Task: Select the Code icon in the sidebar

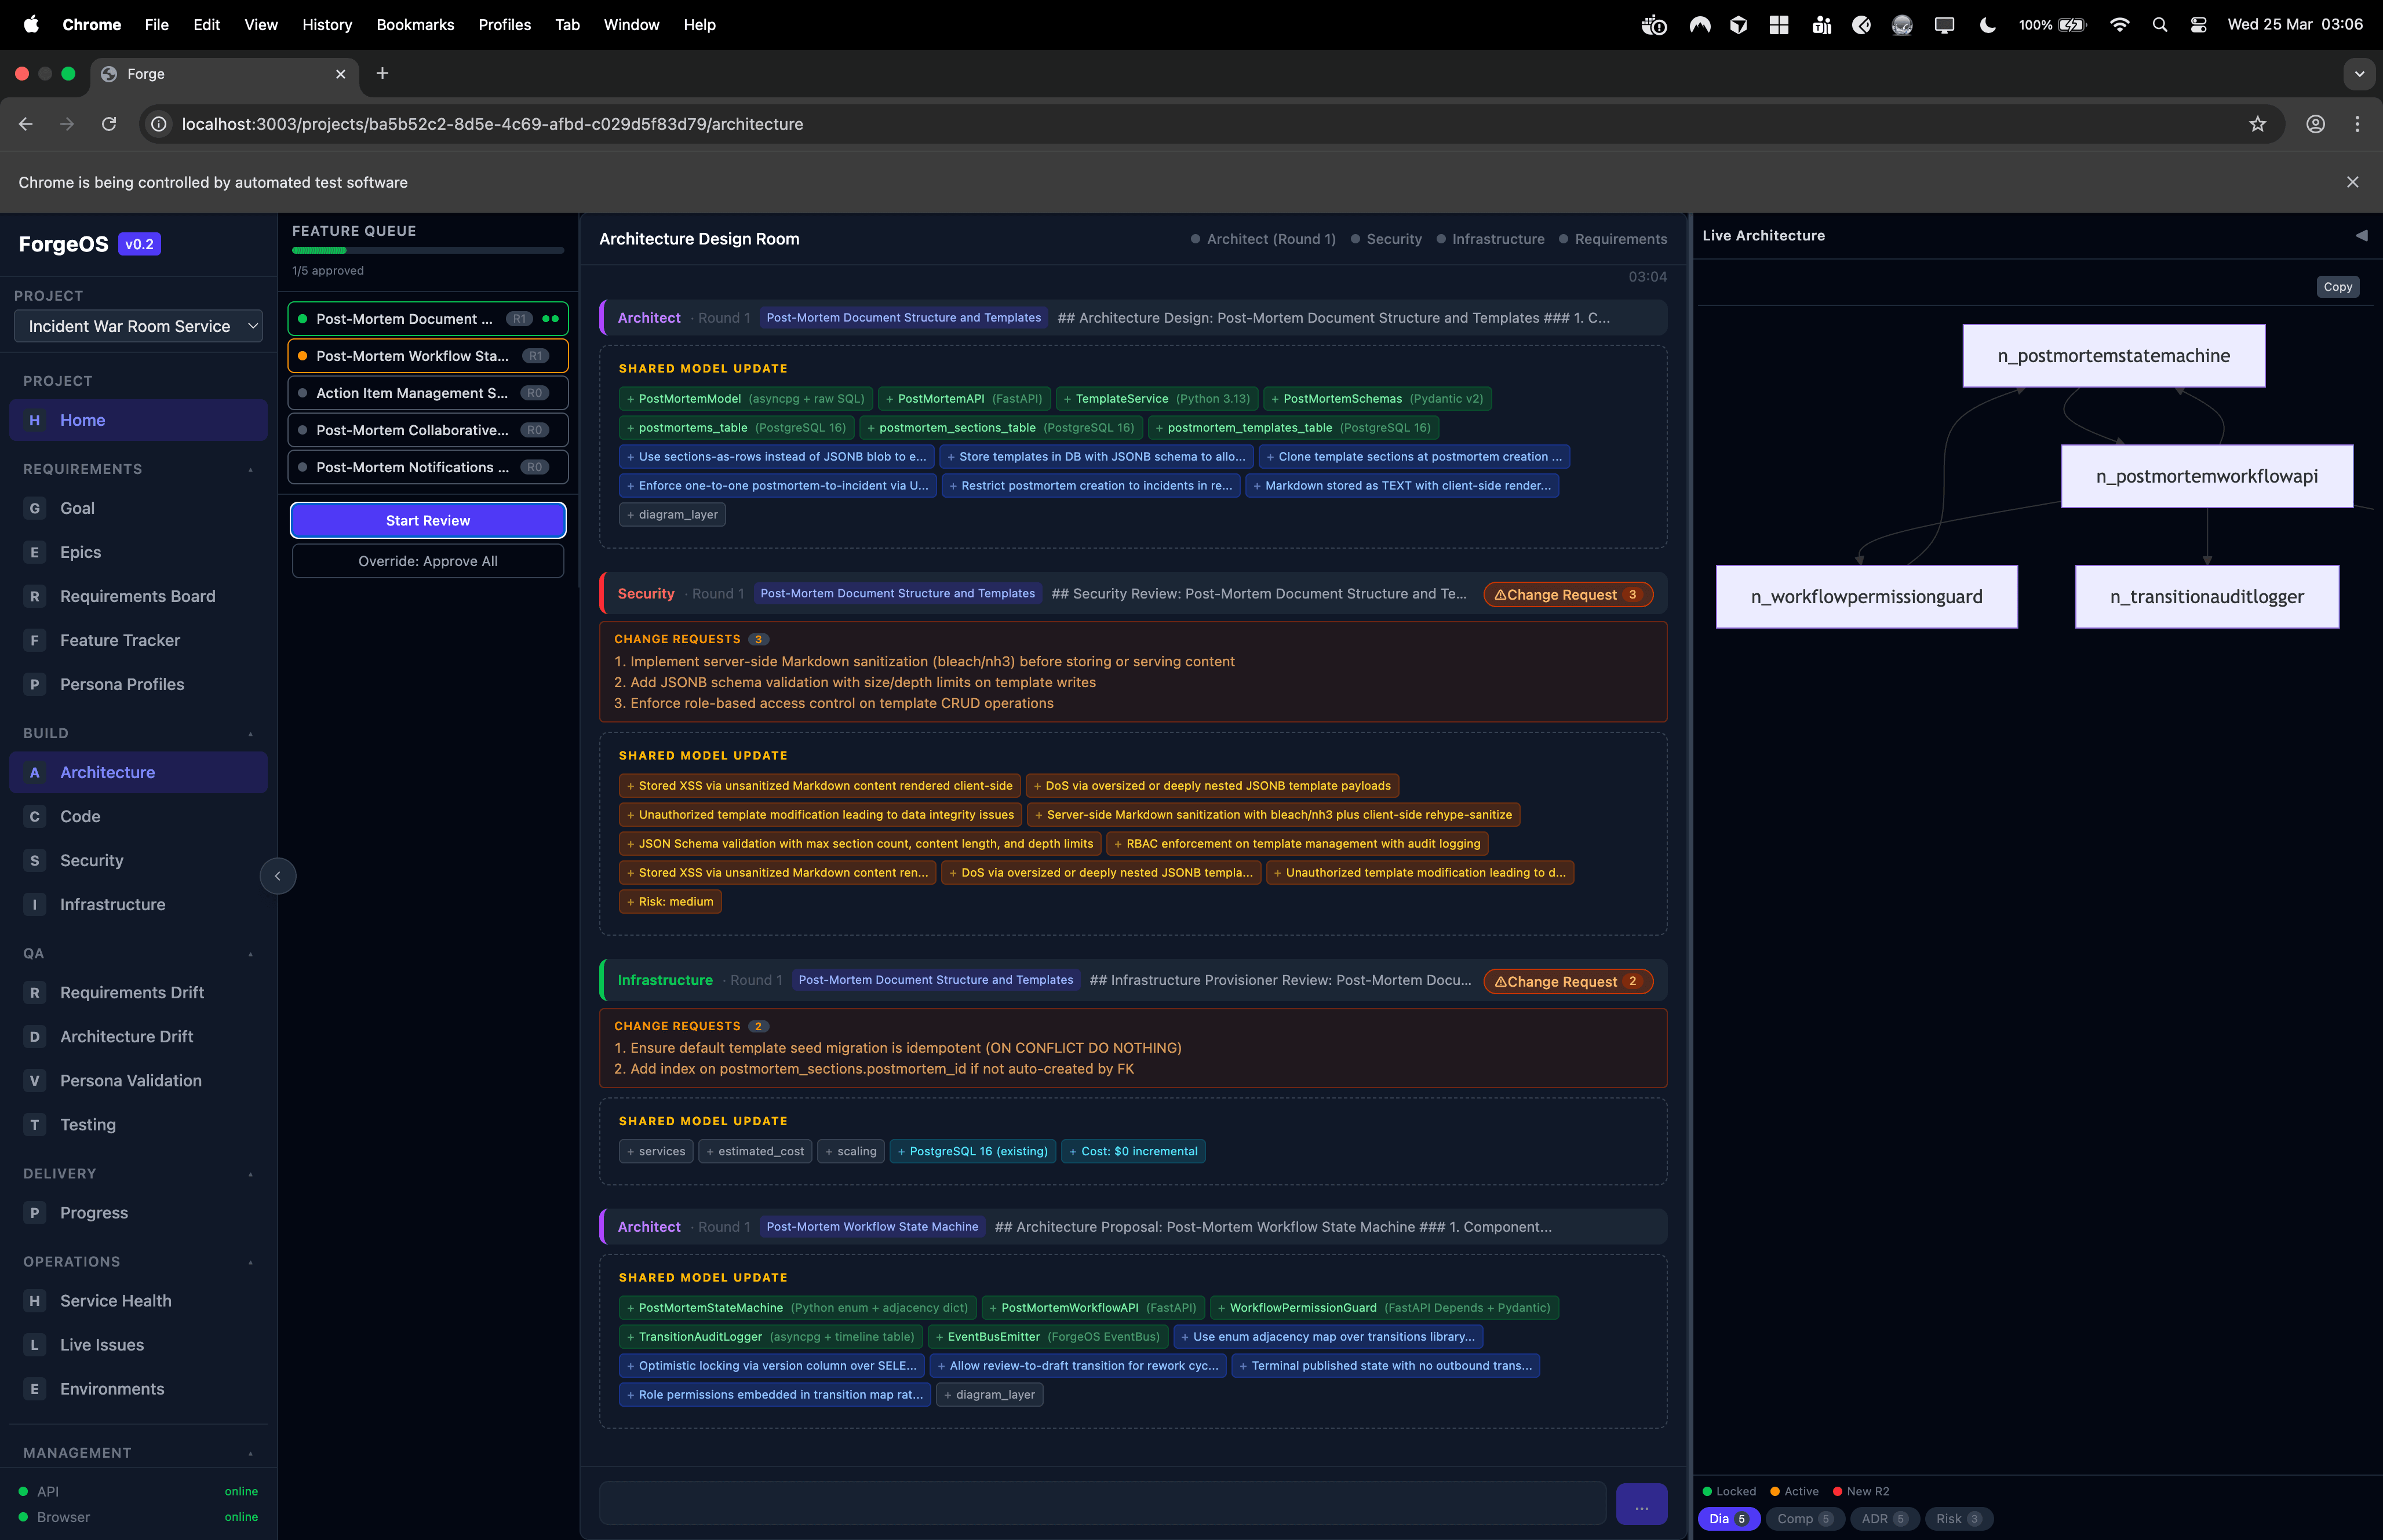Action: click(x=34, y=816)
